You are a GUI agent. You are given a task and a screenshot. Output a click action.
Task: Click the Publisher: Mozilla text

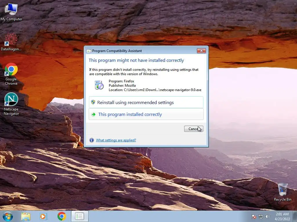click(122, 86)
